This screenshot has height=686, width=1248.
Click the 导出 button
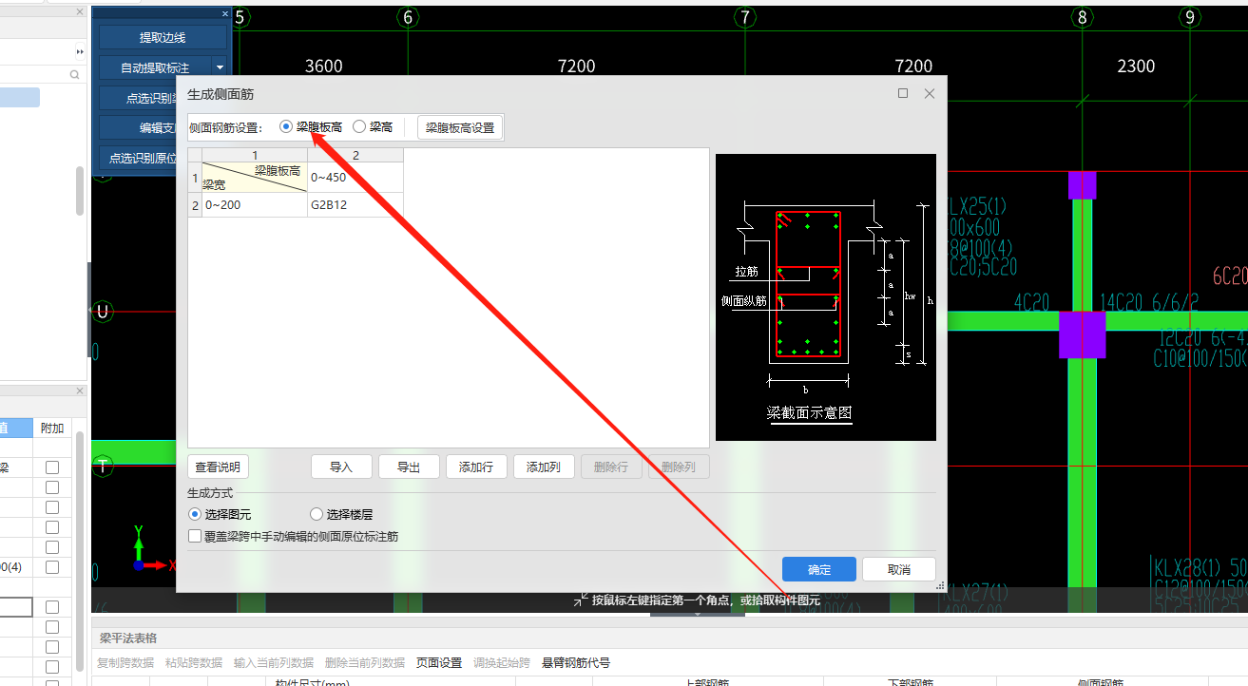[409, 467]
